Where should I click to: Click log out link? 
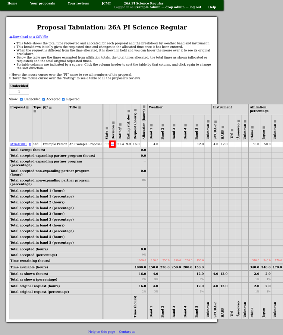click(x=195, y=7)
